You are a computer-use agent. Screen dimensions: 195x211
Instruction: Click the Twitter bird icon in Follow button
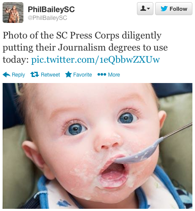pyautogui.click(x=164, y=9)
